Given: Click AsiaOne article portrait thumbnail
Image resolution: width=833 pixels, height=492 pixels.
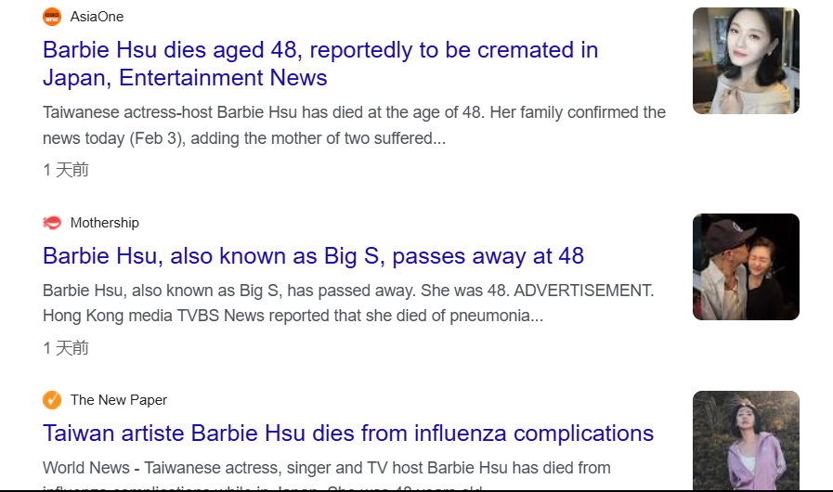Looking at the screenshot, I should [746, 60].
